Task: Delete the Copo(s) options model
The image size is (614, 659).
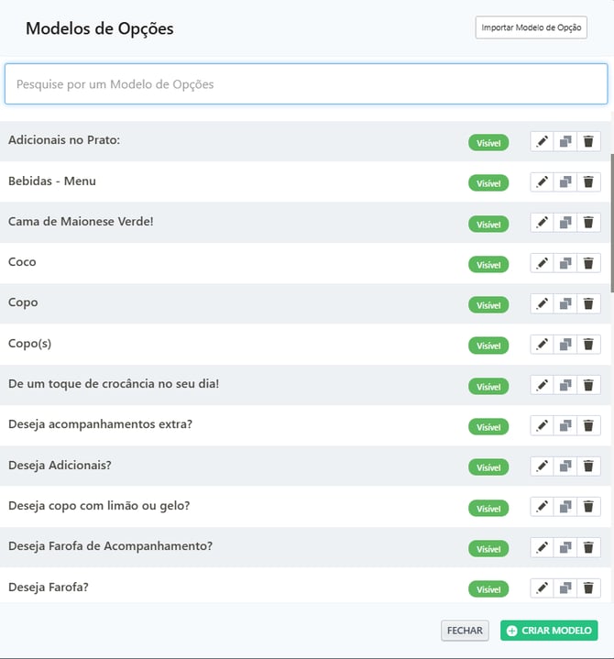Action: (588, 345)
